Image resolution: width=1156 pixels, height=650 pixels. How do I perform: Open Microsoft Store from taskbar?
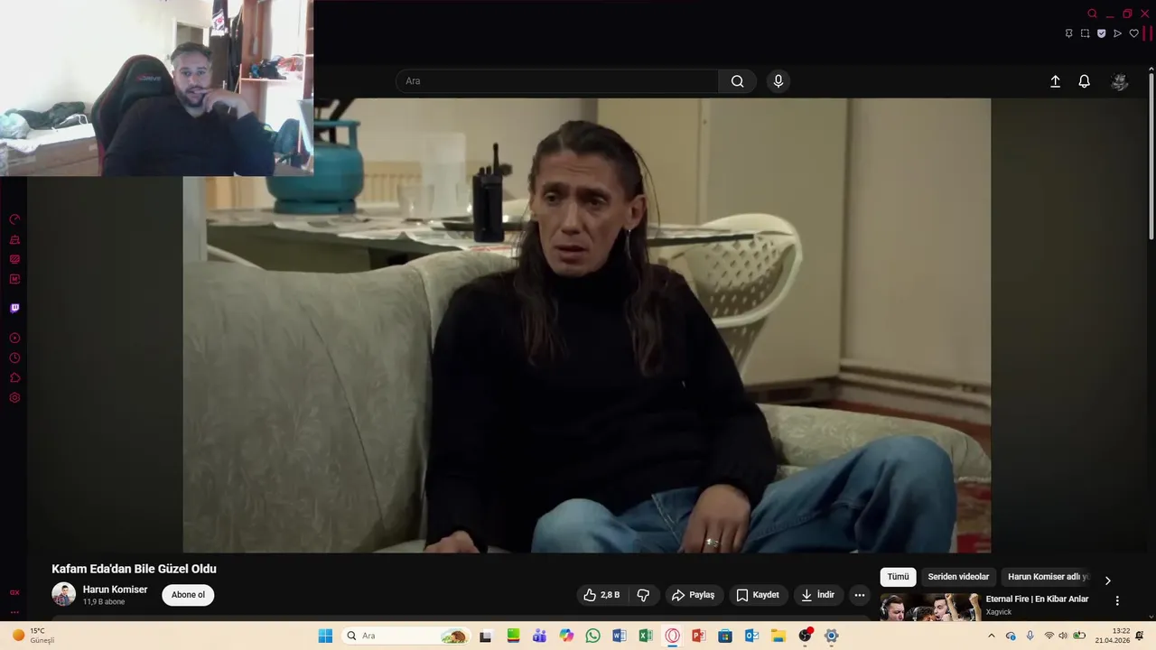pyautogui.click(x=724, y=636)
